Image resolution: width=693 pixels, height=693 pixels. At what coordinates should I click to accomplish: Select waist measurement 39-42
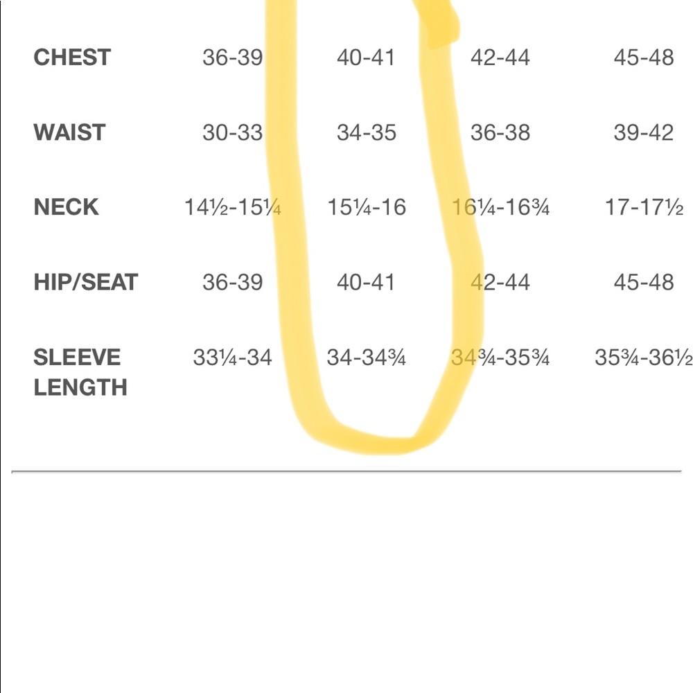coord(643,132)
